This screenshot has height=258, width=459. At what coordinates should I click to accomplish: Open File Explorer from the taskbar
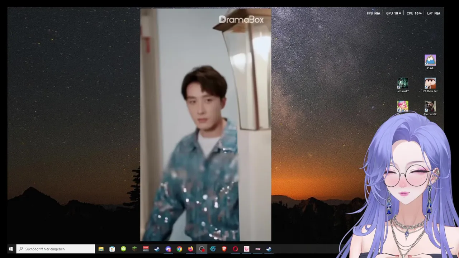coord(101,249)
